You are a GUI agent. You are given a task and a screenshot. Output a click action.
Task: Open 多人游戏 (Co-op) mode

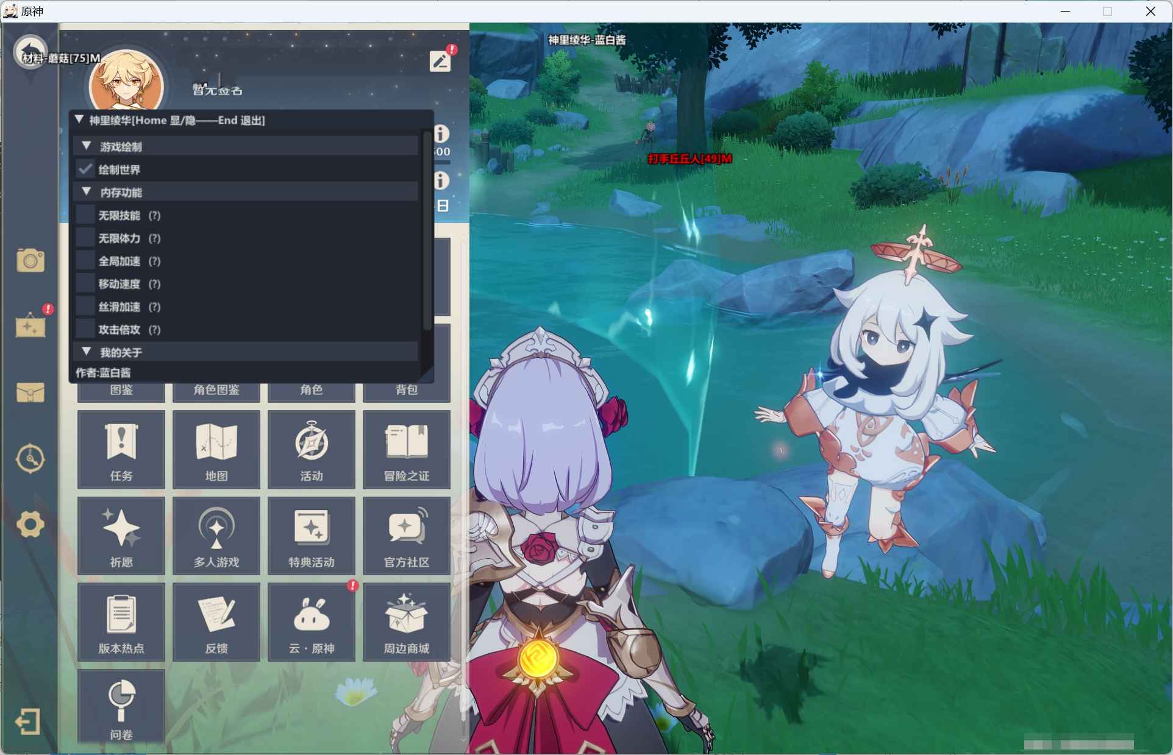coord(216,536)
